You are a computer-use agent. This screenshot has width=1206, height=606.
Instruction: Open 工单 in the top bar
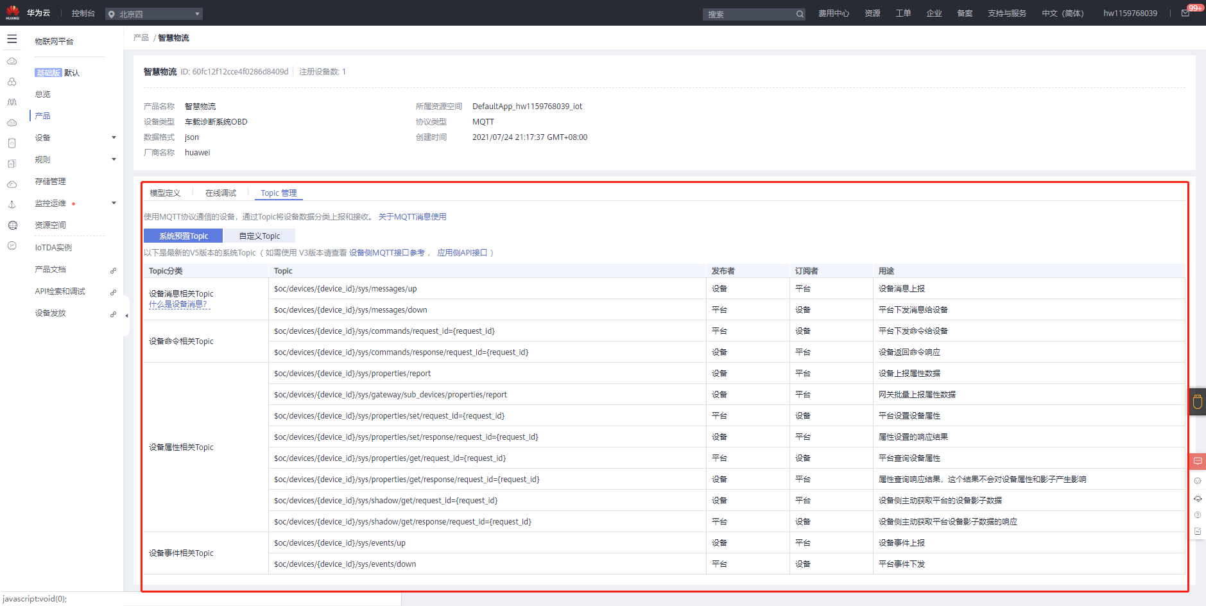903,13
